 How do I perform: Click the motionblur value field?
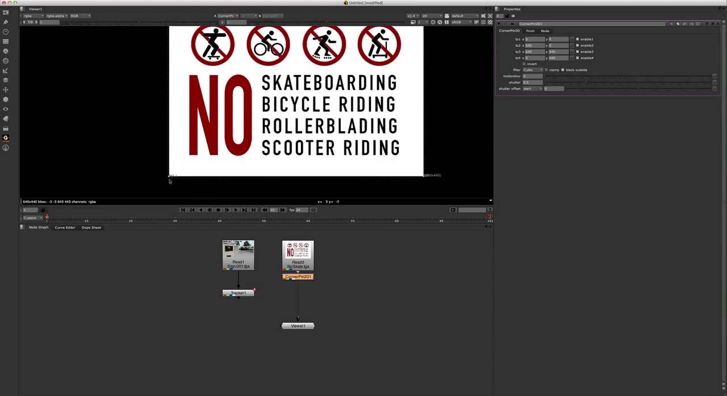[533, 76]
